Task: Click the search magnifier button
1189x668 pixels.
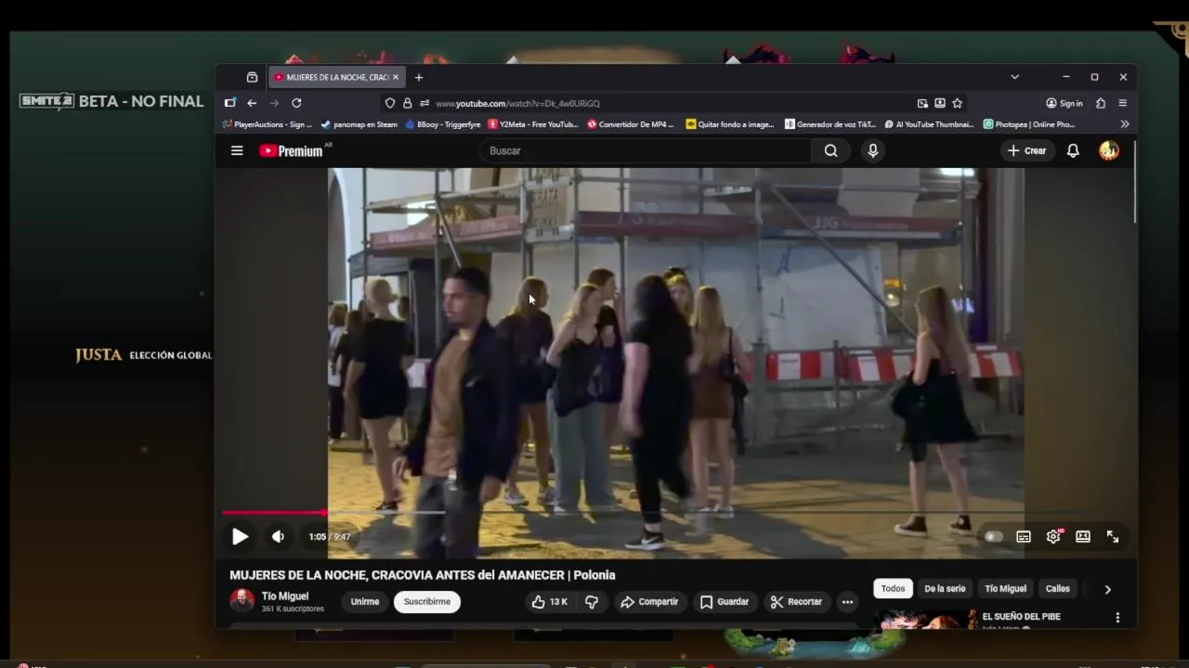Action: coord(830,150)
